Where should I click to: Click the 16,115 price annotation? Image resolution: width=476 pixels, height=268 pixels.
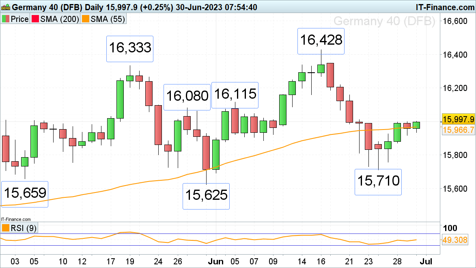[235, 95]
